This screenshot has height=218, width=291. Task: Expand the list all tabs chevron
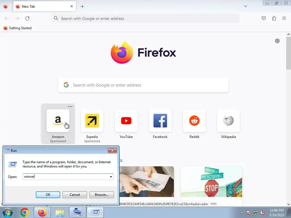[245, 6]
